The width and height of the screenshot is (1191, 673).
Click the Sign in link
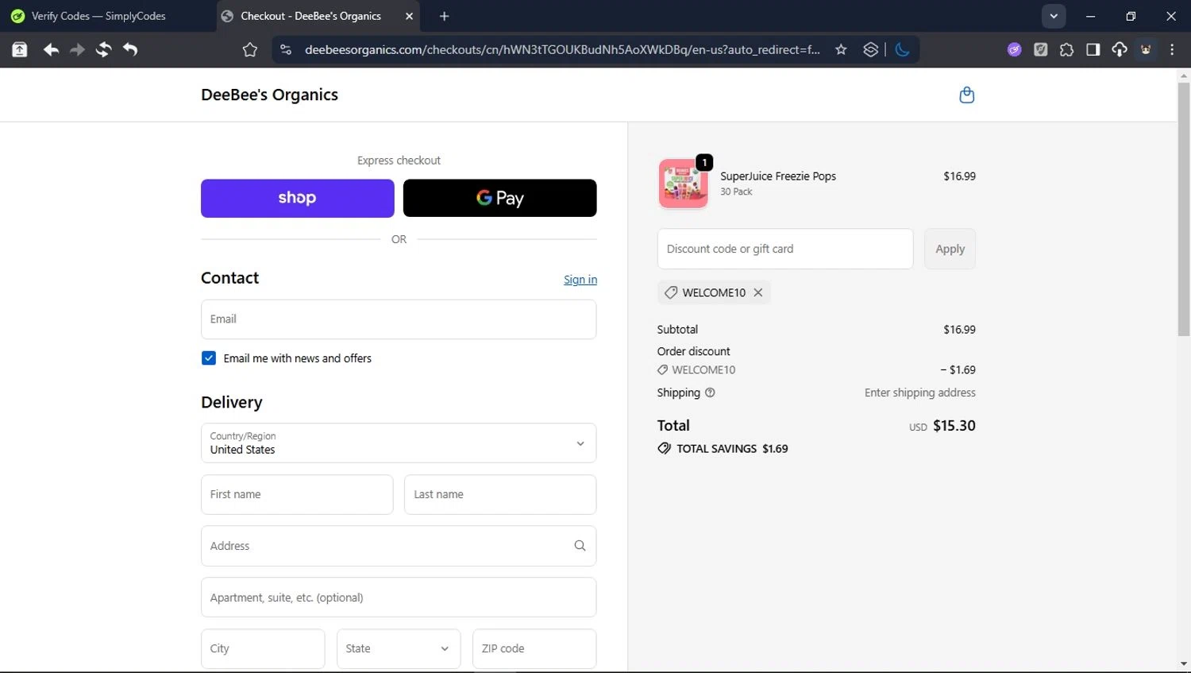pyautogui.click(x=580, y=280)
